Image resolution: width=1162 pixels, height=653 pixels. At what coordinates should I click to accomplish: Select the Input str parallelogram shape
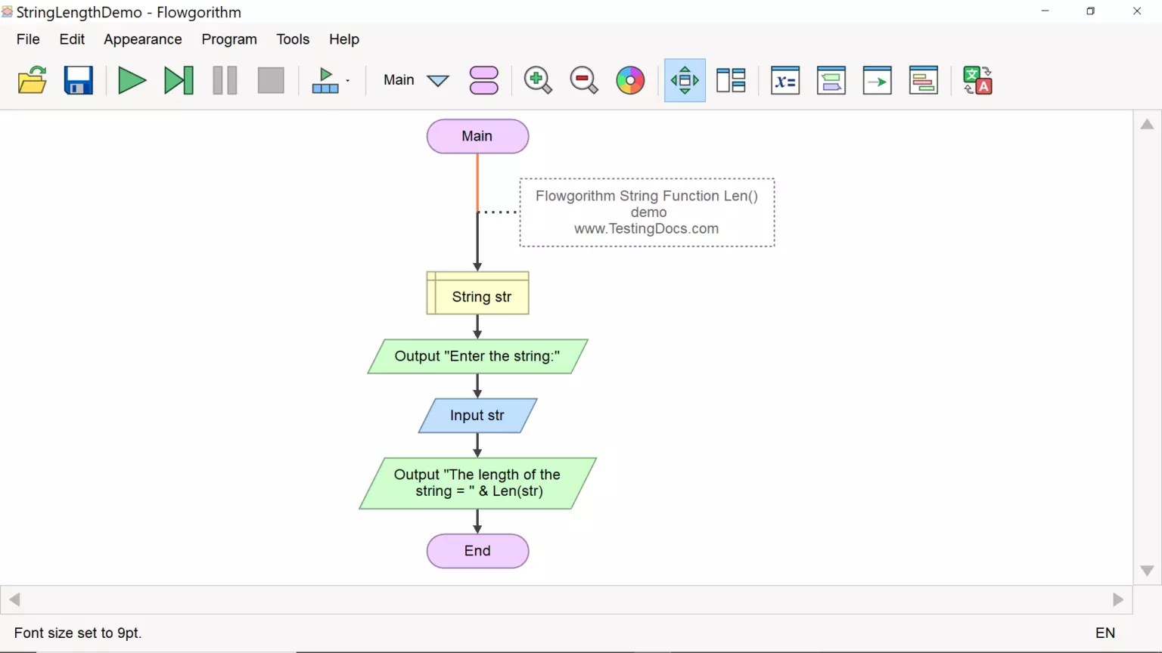pyautogui.click(x=477, y=416)
